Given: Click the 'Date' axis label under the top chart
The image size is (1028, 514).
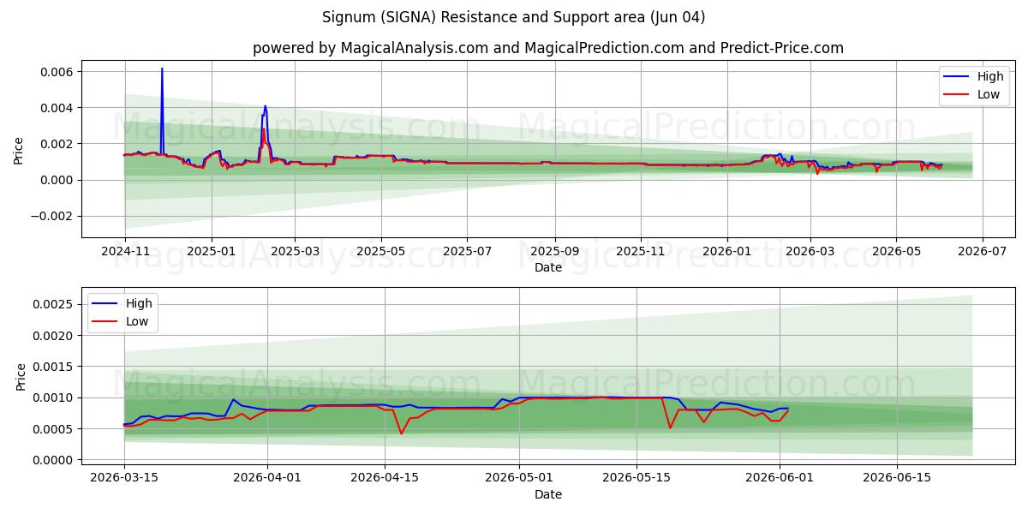Looking at the screenshot, I should coord(548,267).
